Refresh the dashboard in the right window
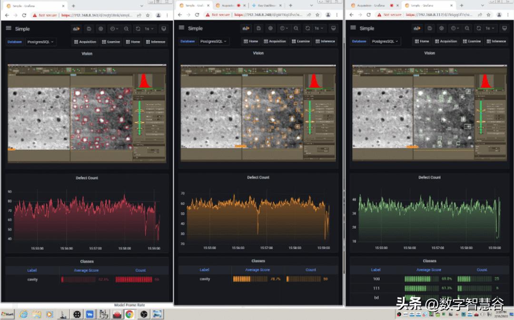Image resolution: width=514 pixels, height=320 pixels. click(x=479, y=28)
